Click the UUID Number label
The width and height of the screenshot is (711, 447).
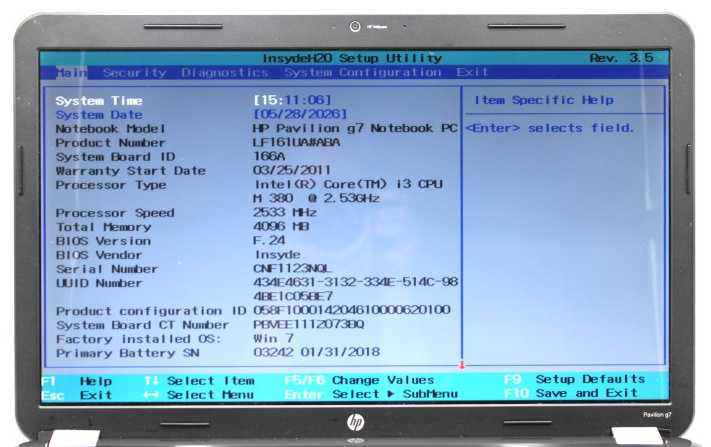coord(99,283)
